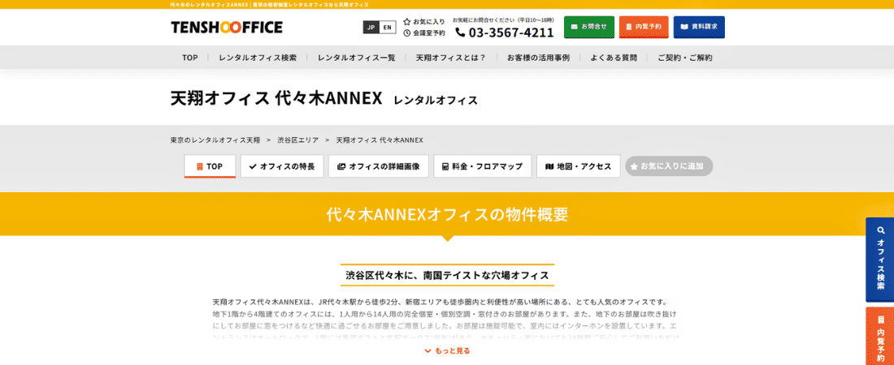Open 会議室予約 clock link in header
This screenshot has width=894, height=365.
(424, 33)
